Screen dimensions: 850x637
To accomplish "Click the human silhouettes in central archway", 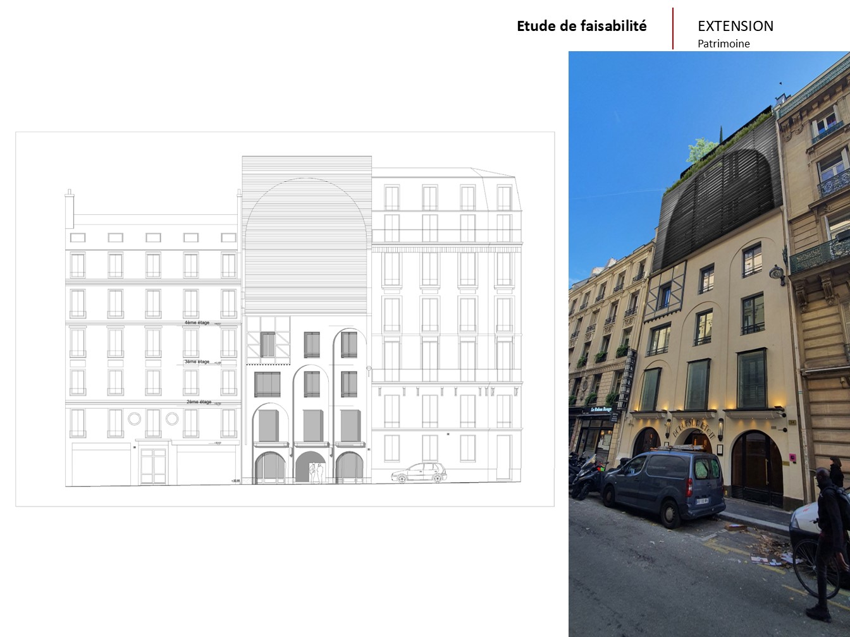I will pyautogui.click(x=317, y=473).
